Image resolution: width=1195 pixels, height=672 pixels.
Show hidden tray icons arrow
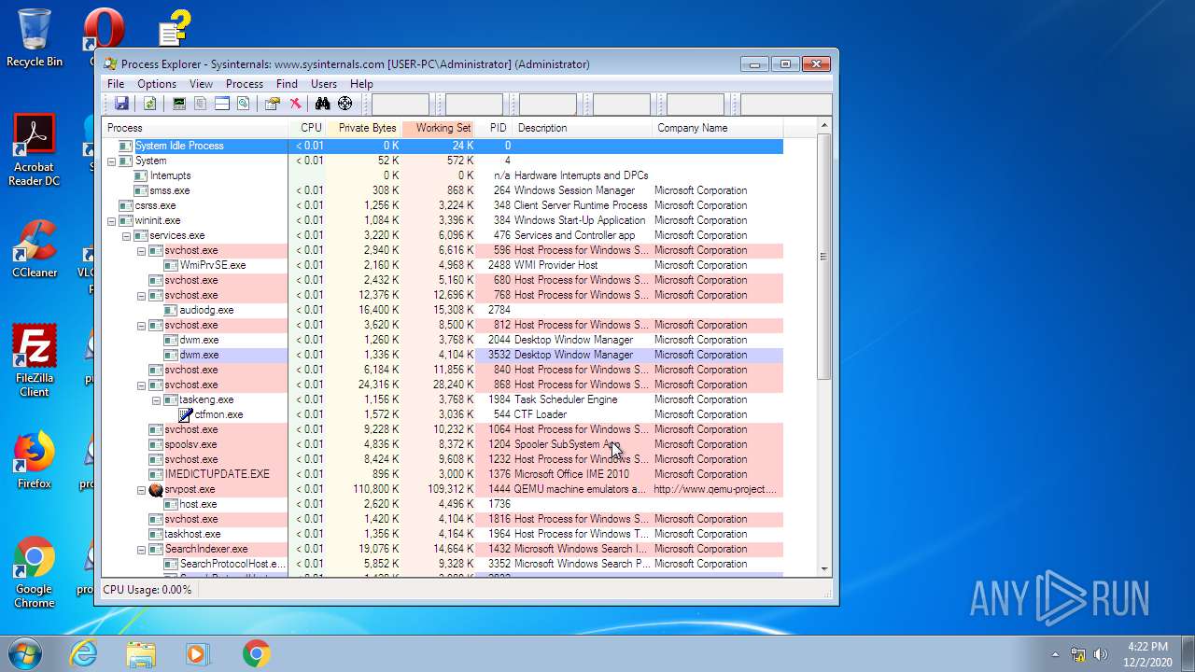click(x=1056, y=654)
